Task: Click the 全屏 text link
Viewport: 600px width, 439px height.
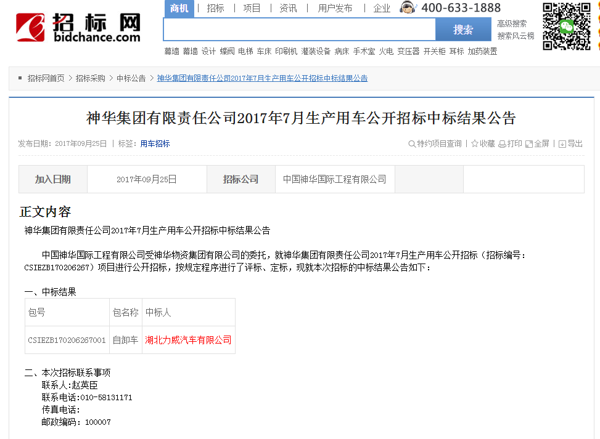Action: (542, 143)
